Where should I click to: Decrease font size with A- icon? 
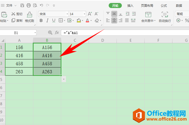click(x=97, y=14)
